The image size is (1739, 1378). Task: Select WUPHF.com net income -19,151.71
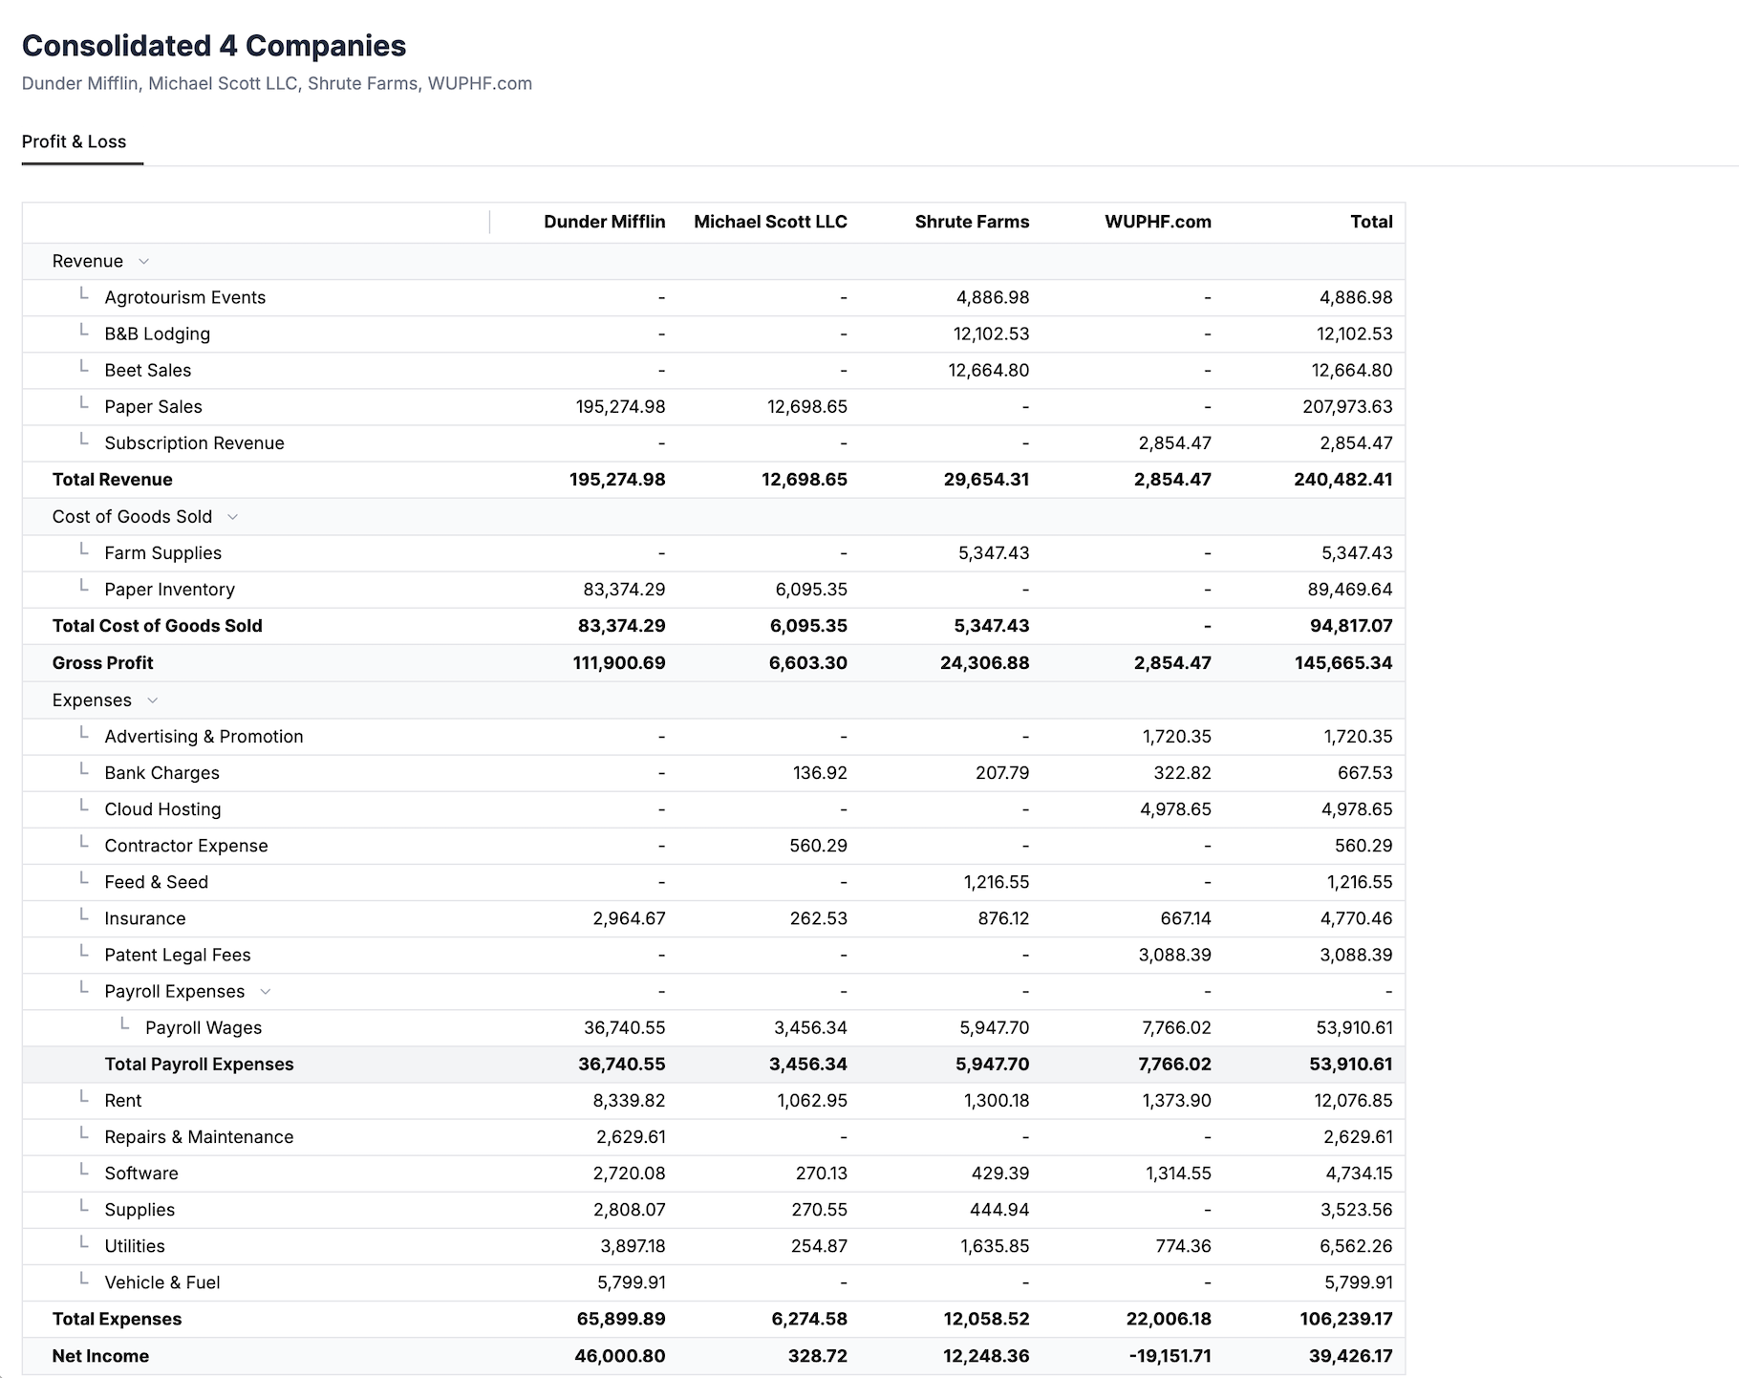(1170, 1356)
